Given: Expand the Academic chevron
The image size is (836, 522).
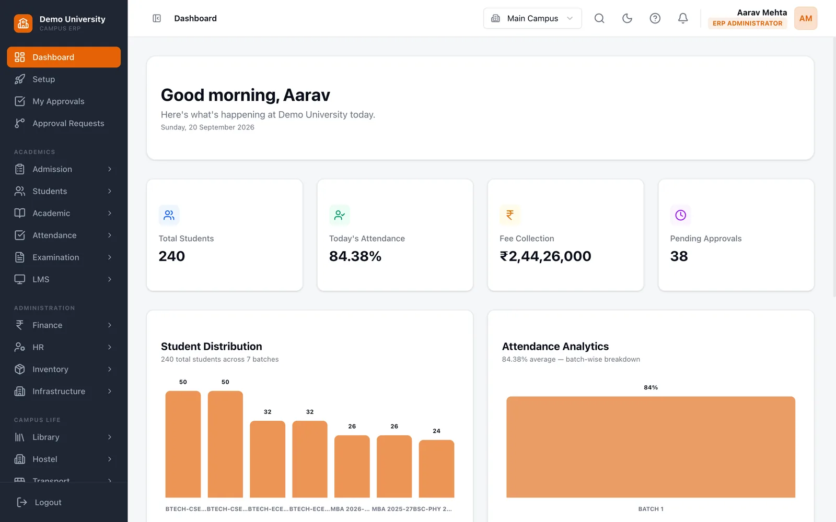Looking at the screenshot, I should tap(110, 213).
